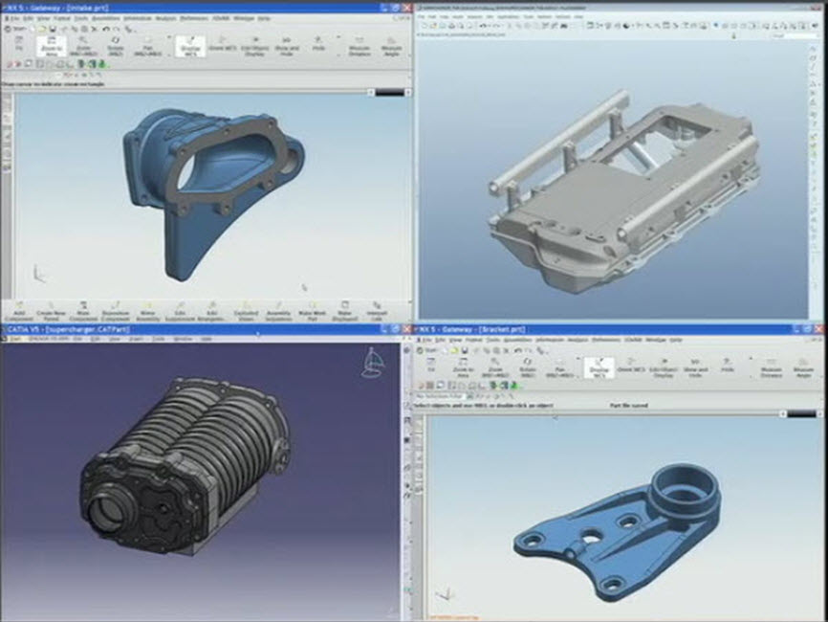Open Start dropdown in Intake.prt window
828x622 pixels.
(15, 29)
